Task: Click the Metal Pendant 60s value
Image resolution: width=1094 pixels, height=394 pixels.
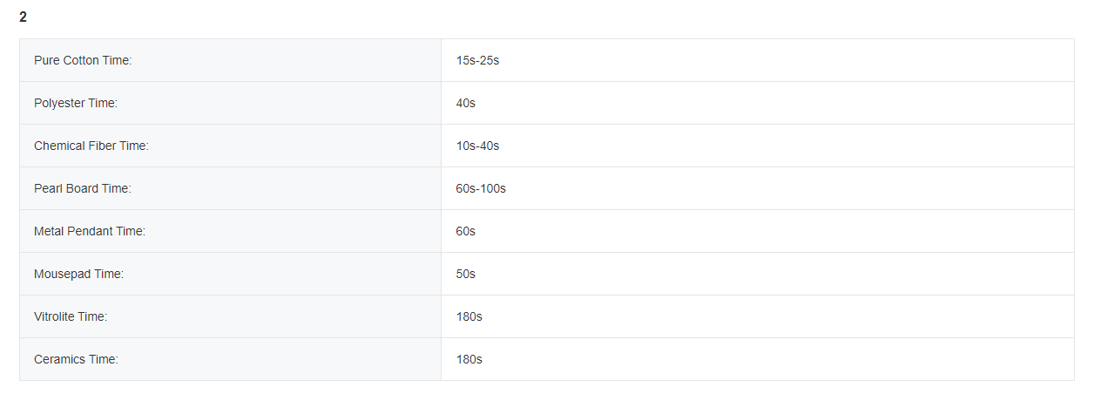Action: coord(466,231)
